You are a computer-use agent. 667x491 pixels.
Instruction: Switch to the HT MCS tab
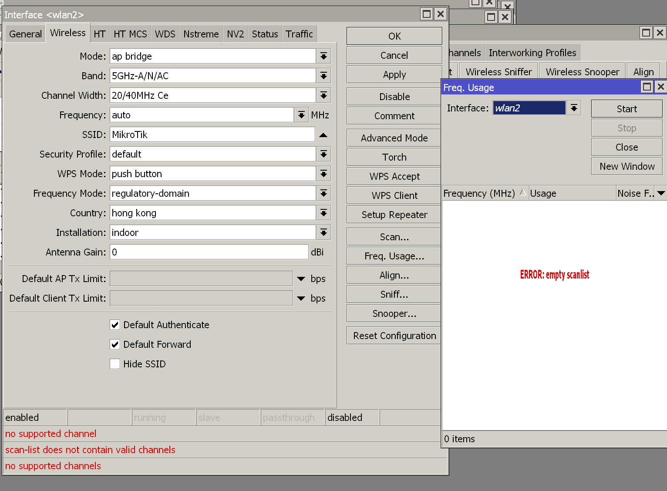point(130,33)
